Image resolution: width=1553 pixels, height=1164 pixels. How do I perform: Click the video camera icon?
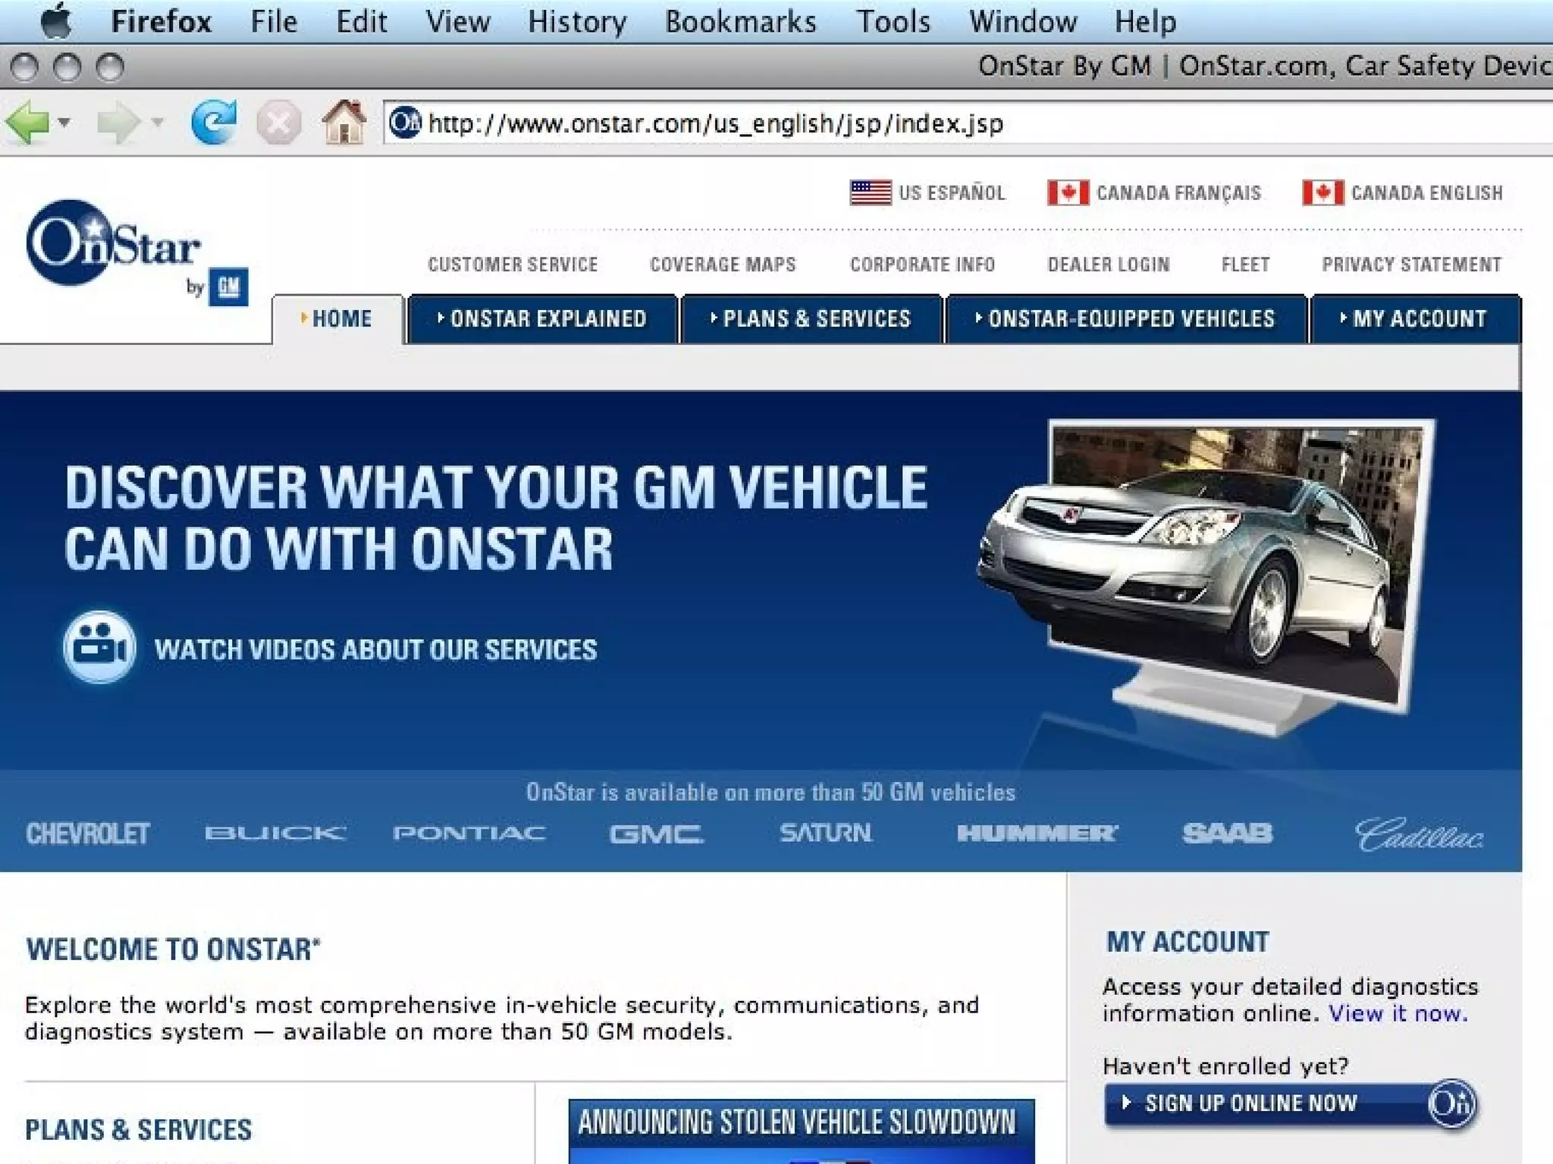pos(99,648)
